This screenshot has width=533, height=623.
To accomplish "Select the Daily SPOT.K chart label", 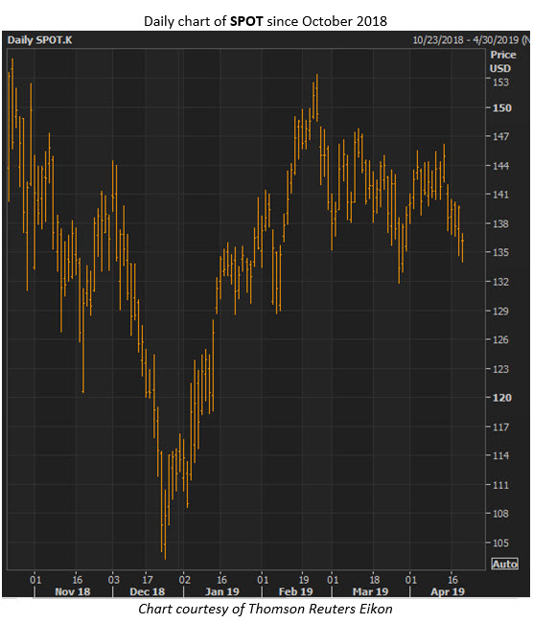I will [39, 40].
